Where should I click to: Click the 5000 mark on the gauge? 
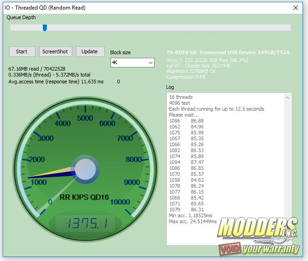pos(85,118)
